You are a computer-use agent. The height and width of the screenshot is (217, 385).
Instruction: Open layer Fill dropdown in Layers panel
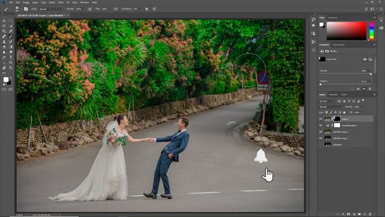coord(363,112)
